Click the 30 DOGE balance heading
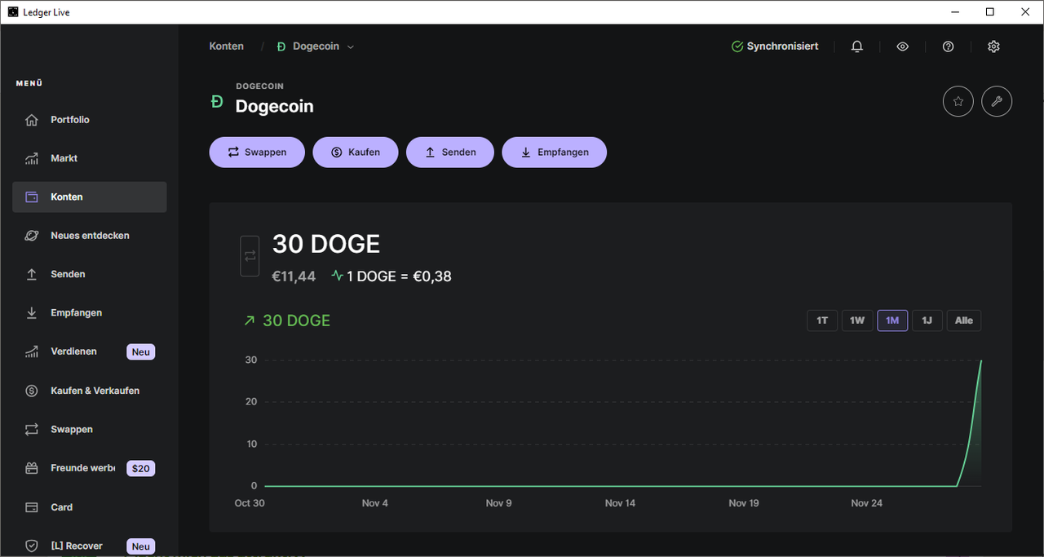 pos(326,244)
